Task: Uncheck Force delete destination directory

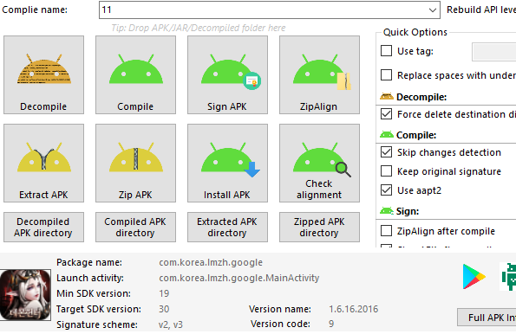Action: pos(386,114)
